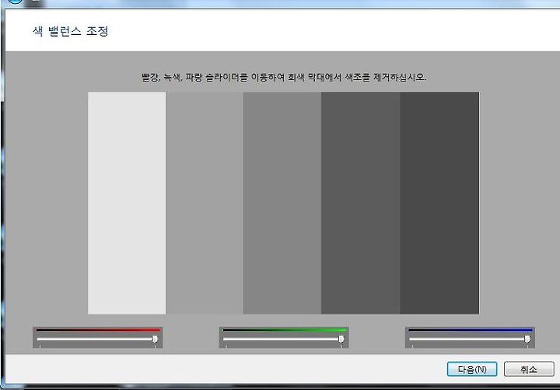The width and height of the screenshot is (560, 390).
Task: Click the red color balance slider thumb
Action: tap(155, 339)
